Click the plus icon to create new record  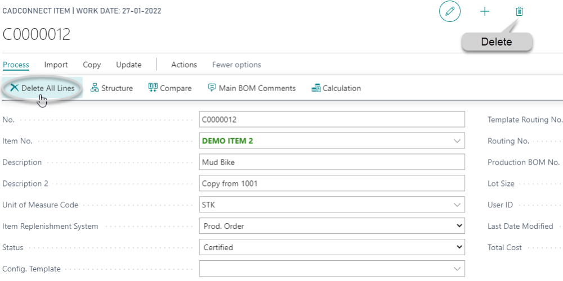(485, 11)
